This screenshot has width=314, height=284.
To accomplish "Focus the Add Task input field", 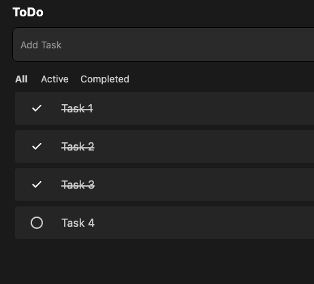I will [163, 45].
